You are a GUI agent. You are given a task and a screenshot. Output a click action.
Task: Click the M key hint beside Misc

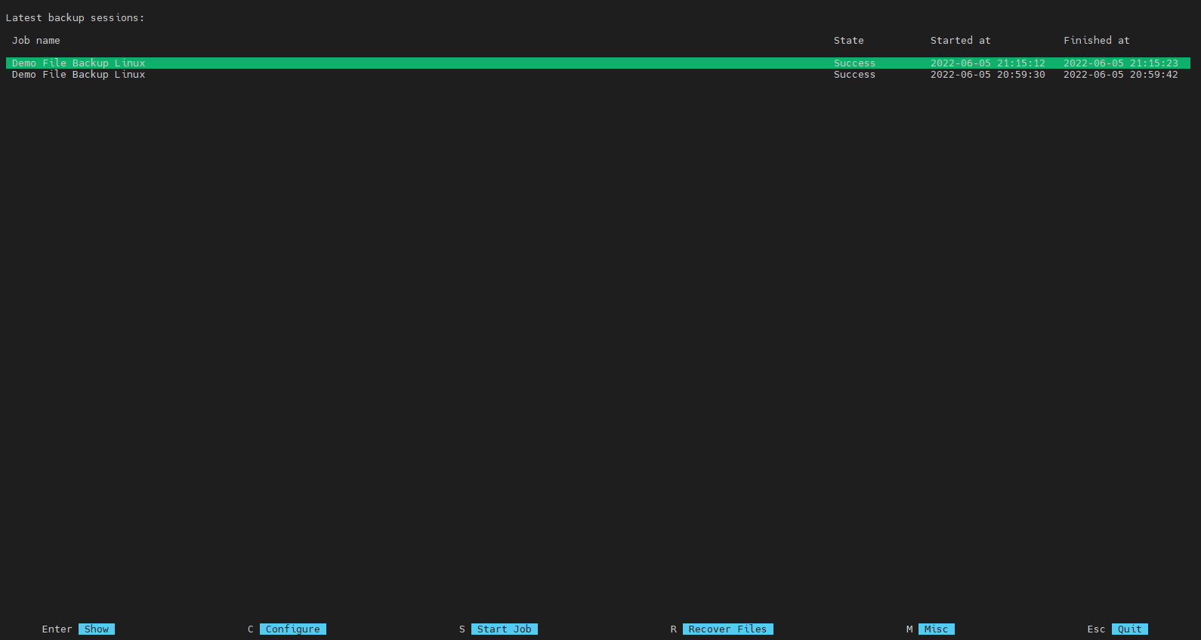(909, 629)
